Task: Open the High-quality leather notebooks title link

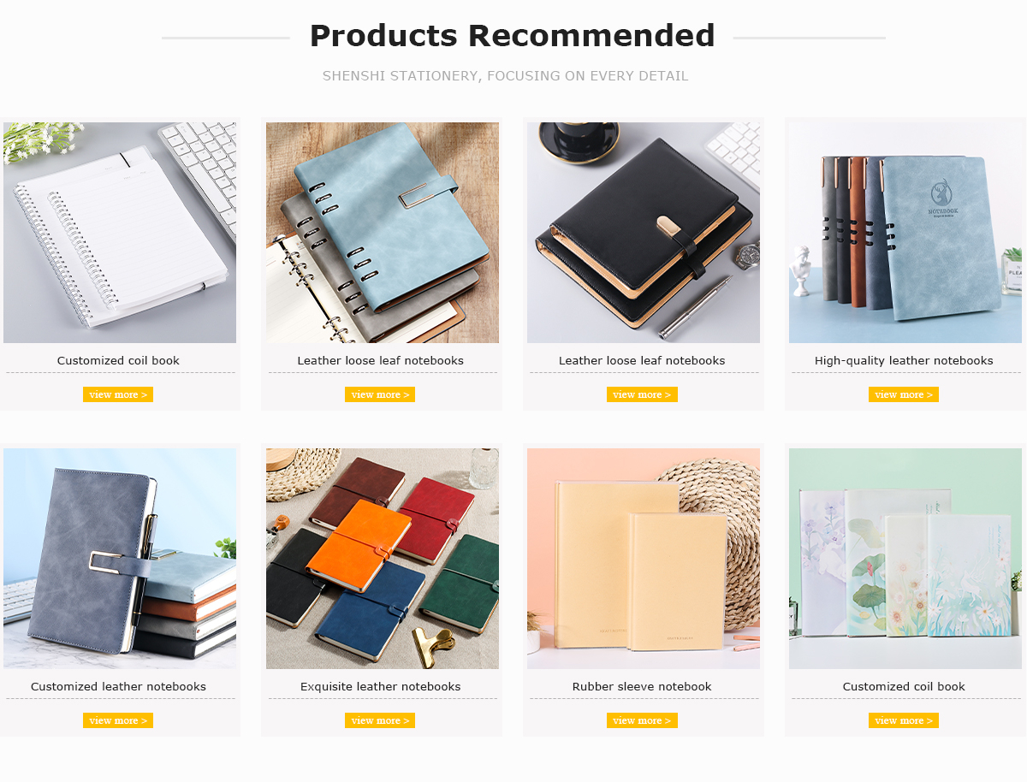Action: [904, 360]
